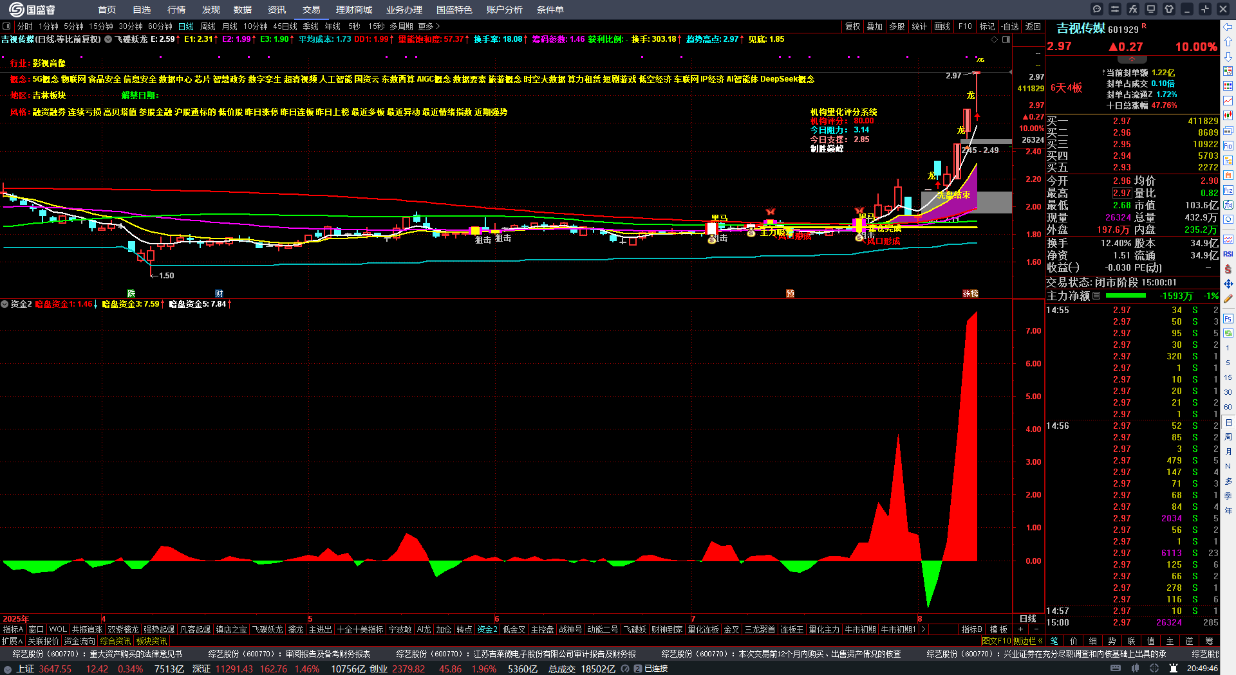The width and height of the screenshot is (1236, 675).
Task: Expand more indicator tabs with the arrow
Action: pyautogui.click(x=923, y=629)
